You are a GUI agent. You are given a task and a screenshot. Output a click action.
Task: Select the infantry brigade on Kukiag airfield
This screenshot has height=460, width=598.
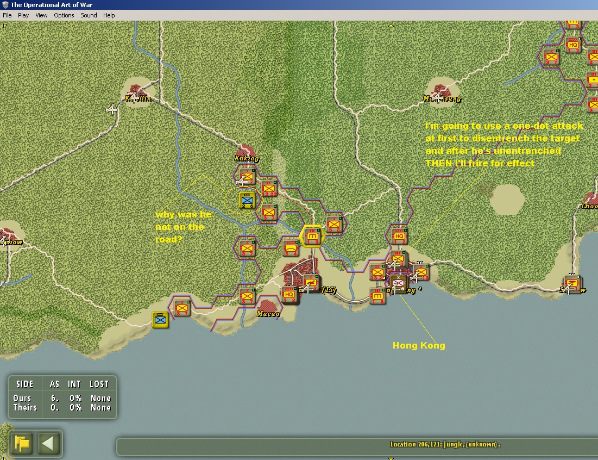(247, 177)
